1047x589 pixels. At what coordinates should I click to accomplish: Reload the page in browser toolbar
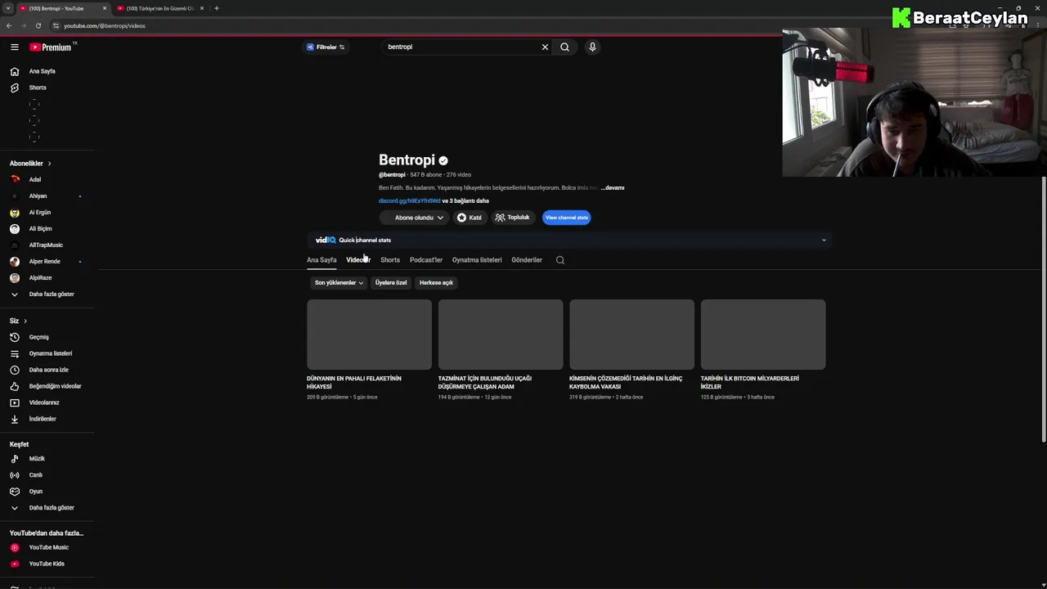click(38, 25)
